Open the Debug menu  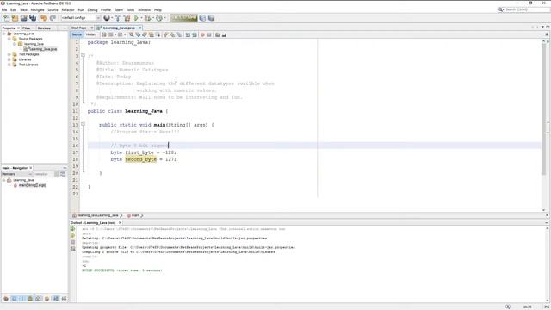[92, 9]
